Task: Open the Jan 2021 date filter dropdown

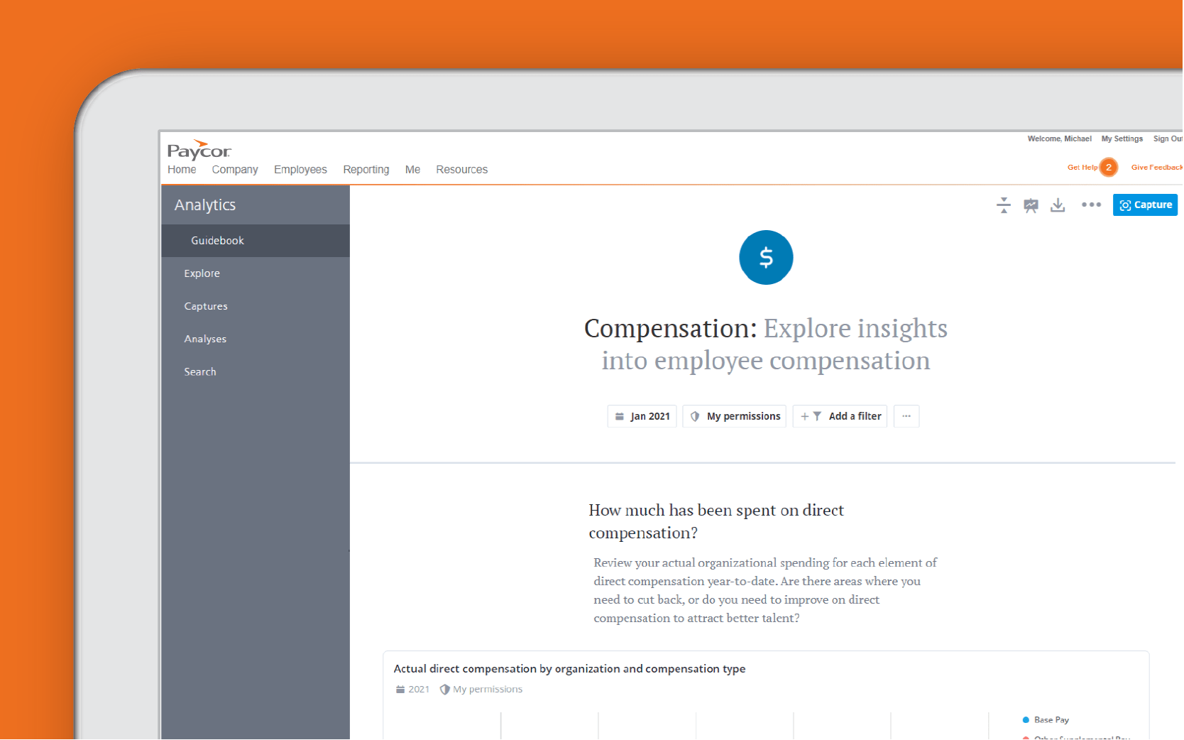Action: (x=642, y=416)
